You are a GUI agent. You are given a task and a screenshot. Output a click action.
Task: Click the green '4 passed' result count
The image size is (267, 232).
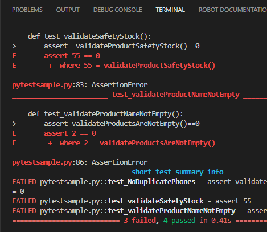179,221
